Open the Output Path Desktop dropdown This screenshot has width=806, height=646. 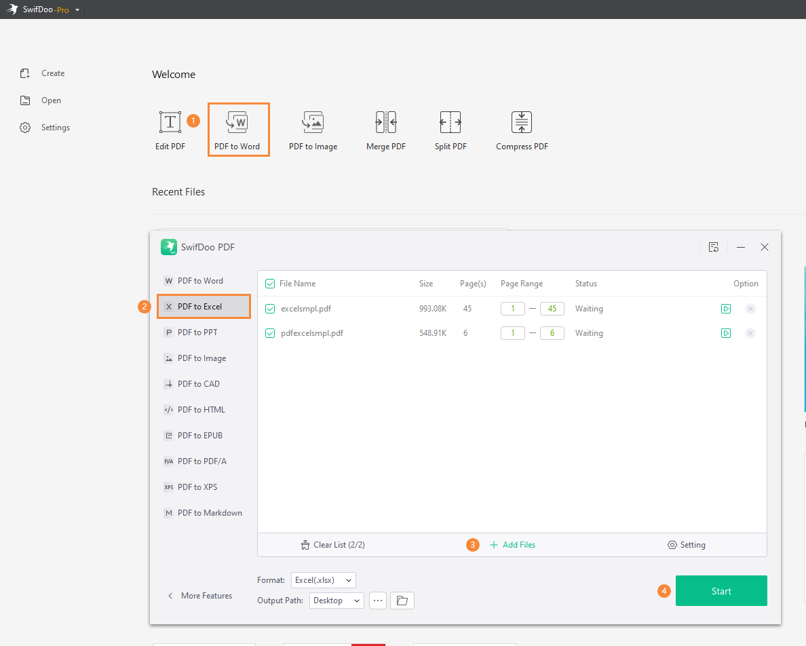(x=337, y=601)
